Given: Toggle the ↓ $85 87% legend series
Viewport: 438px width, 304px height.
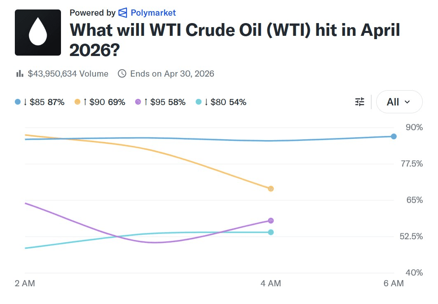Looking at the screenshot, I should point(40,102).
